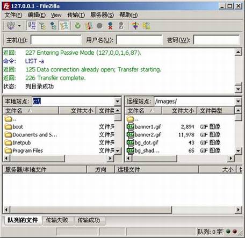Open the Site Manager dropdown arrow
The width and height of the screenshot is (245, 238).
19,26
